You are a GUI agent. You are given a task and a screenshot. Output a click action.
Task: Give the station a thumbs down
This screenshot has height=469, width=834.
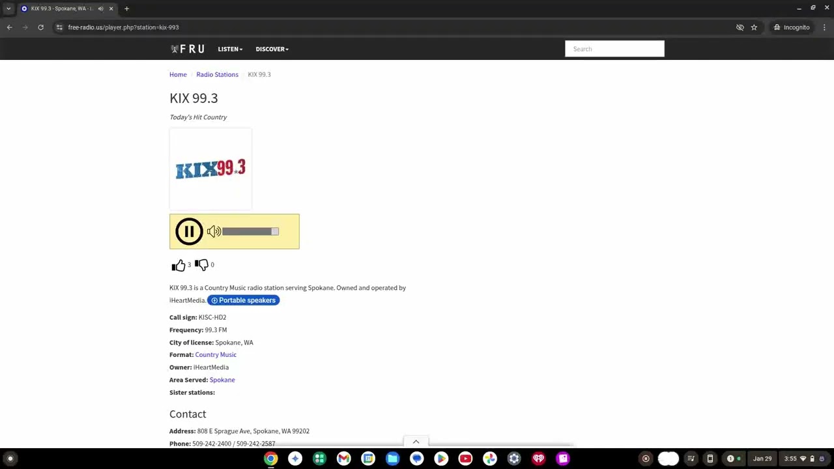coord(201,264)
